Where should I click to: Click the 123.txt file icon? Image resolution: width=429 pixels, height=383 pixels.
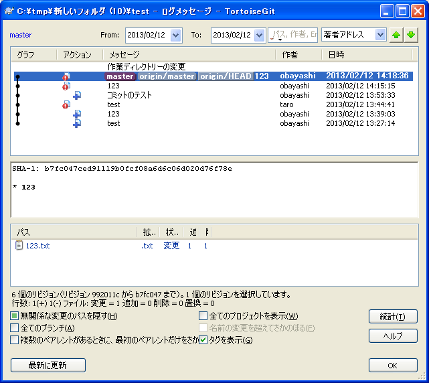[19, 246]
